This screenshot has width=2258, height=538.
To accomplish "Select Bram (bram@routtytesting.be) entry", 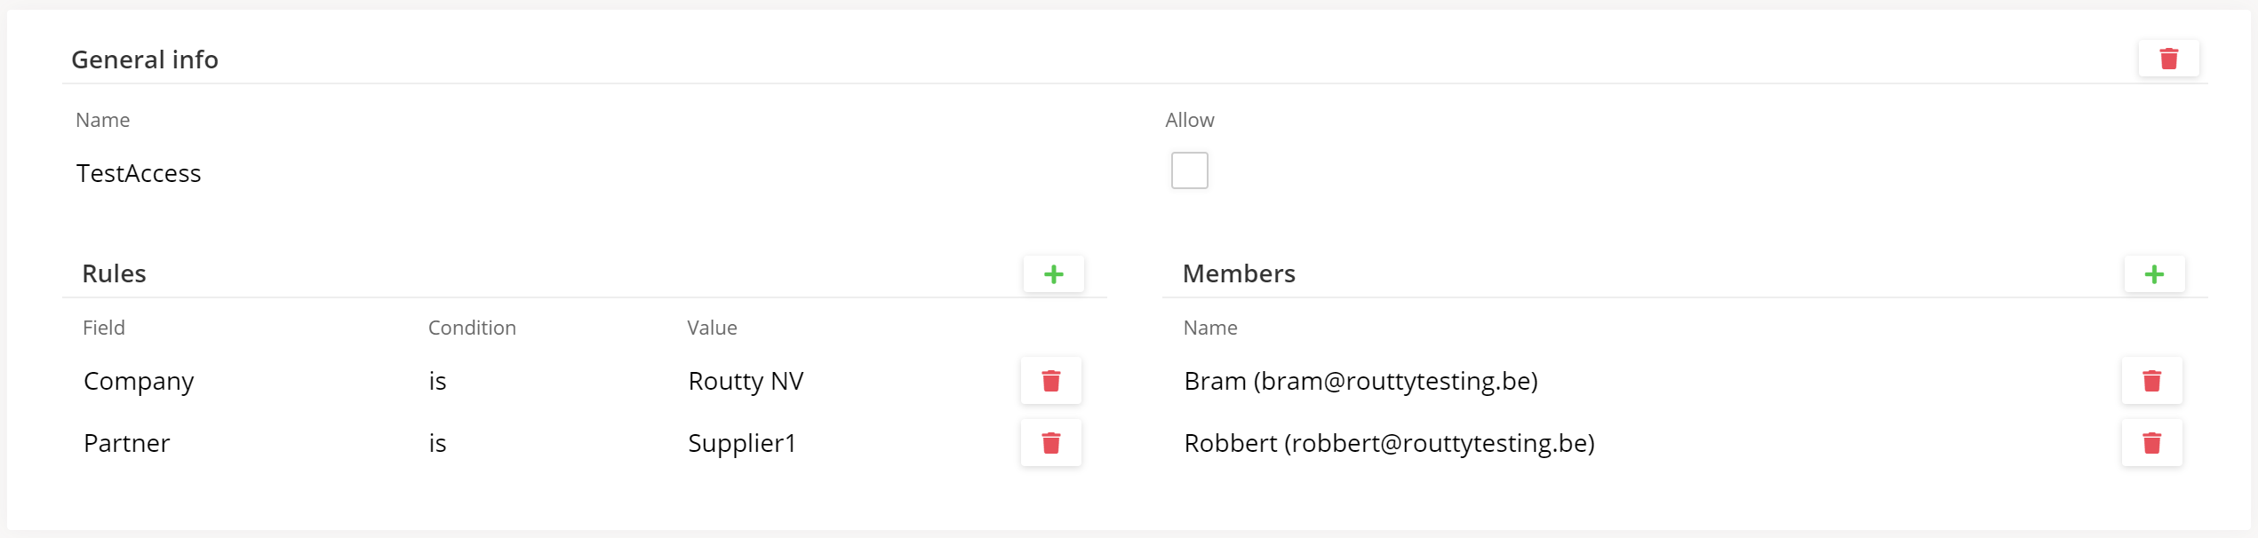I will [1360, 381].
